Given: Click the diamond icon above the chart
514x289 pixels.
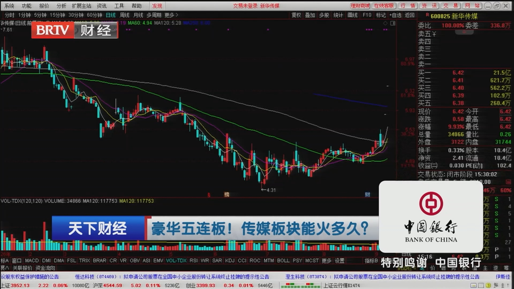Looking at the screenshot, I should (385, 23).
